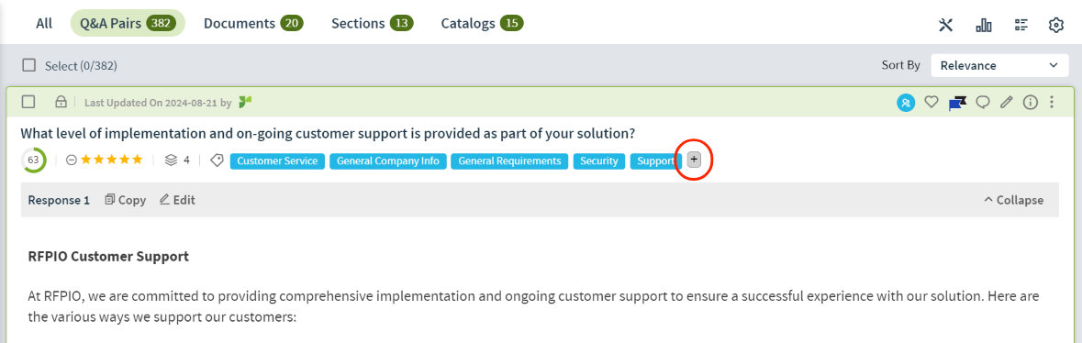The height and width of the screenshot is (343, 1082).
Task: Click the blue flag icon
Action: (957, 103)
